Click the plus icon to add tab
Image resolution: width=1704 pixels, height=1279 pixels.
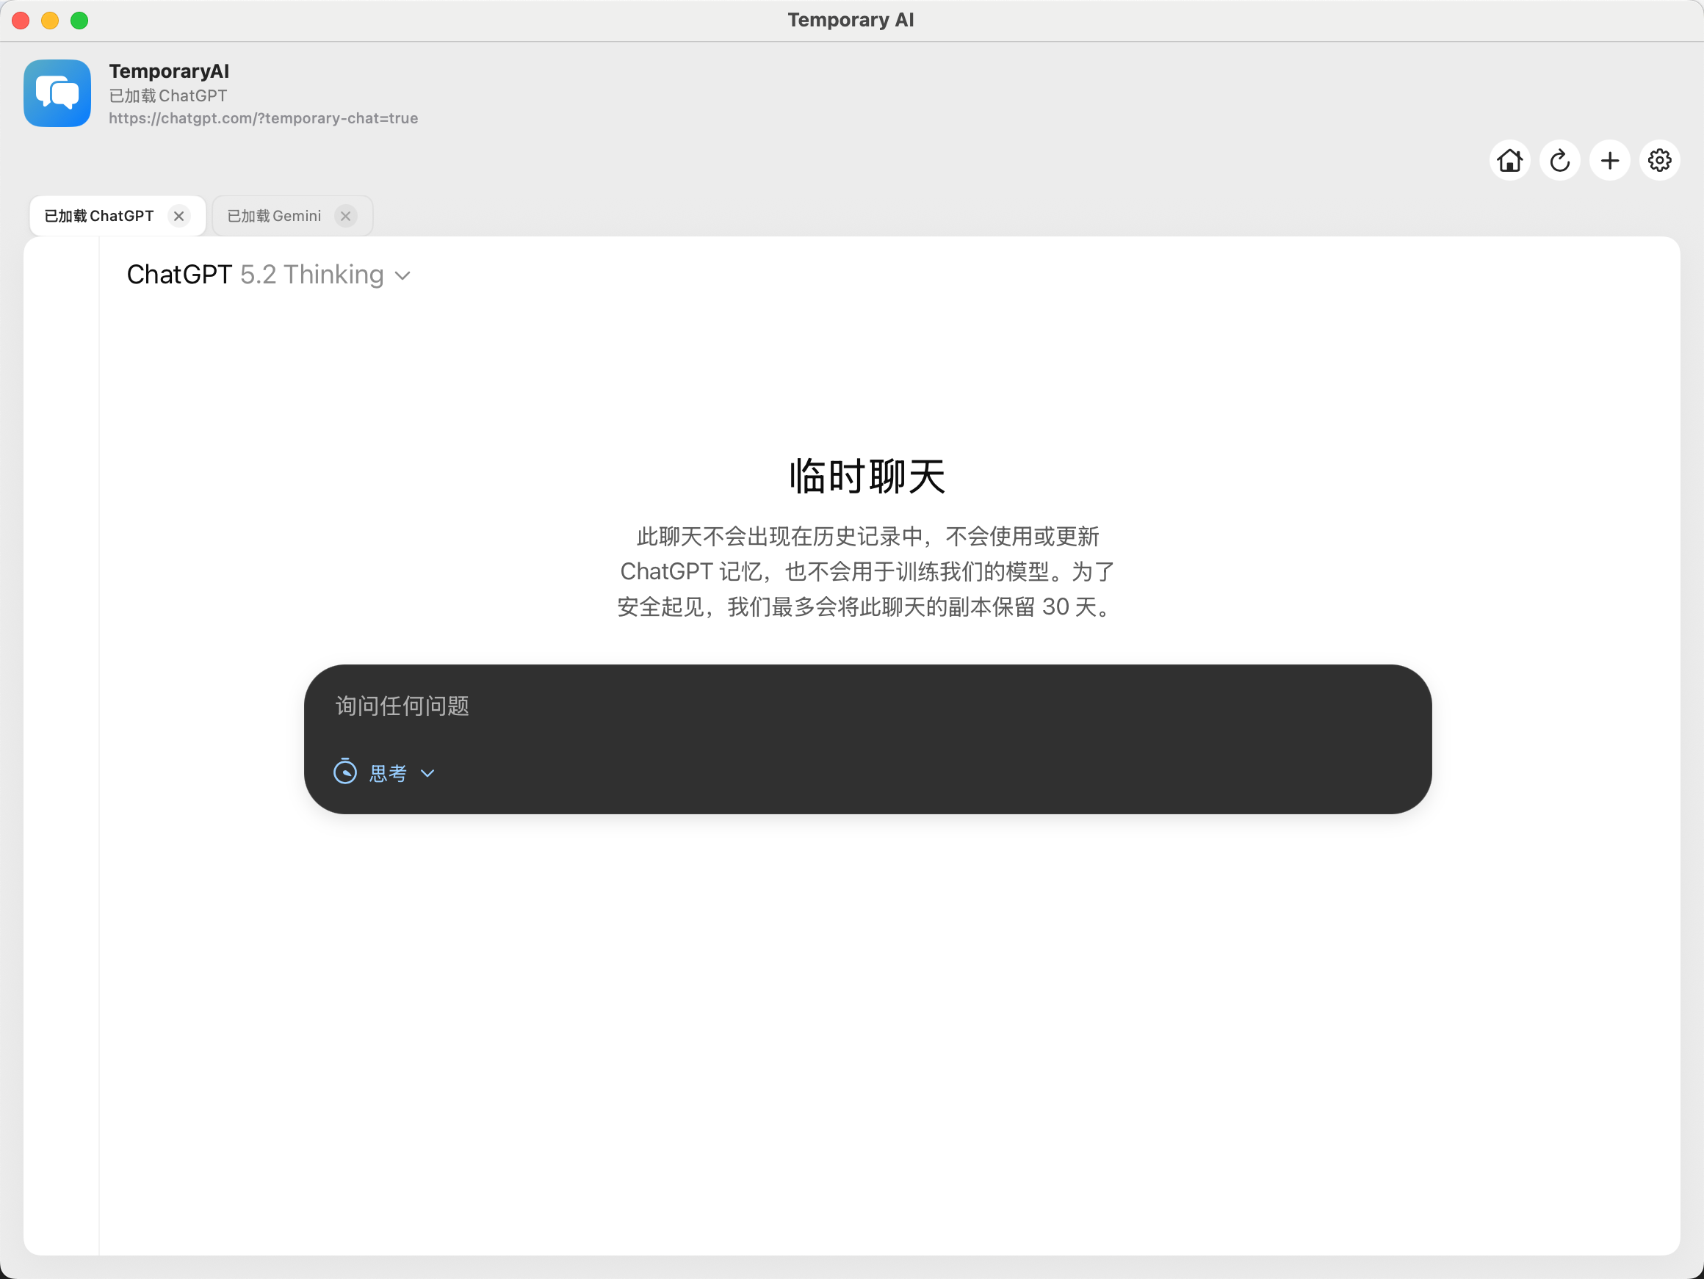click(1609, 160)
